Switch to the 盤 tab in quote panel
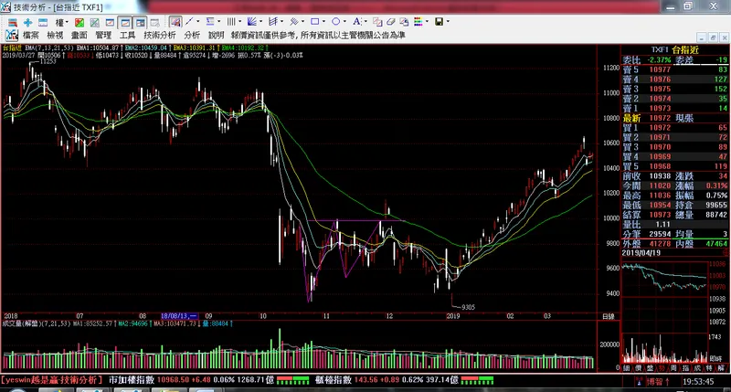Viewport: 731px width, 392px height. click(x=650, y=368)
